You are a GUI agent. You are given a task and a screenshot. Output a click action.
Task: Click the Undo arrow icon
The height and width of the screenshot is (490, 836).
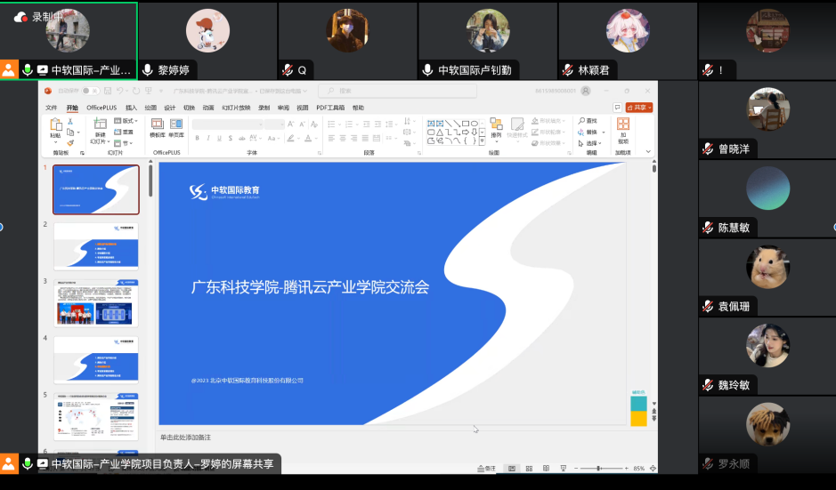point(120,91)
